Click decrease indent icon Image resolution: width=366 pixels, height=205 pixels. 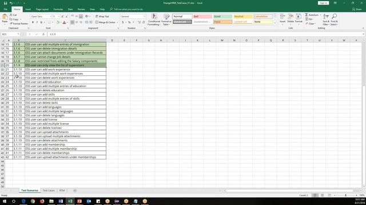tap(86, 22)
